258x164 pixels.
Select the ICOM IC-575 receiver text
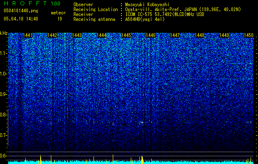click(164, 14)
